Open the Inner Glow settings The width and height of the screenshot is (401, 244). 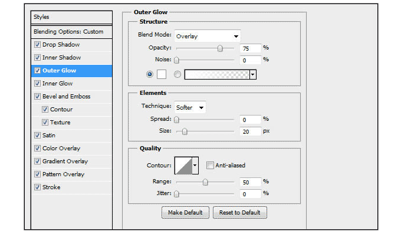(58, 84)
